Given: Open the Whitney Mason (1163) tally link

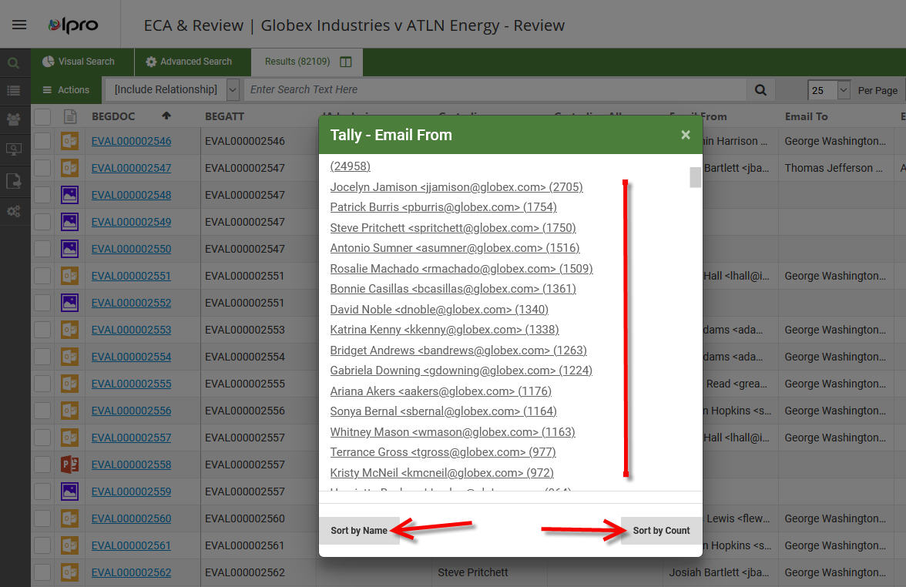Looking at the screenshot, I should [452, 431].
